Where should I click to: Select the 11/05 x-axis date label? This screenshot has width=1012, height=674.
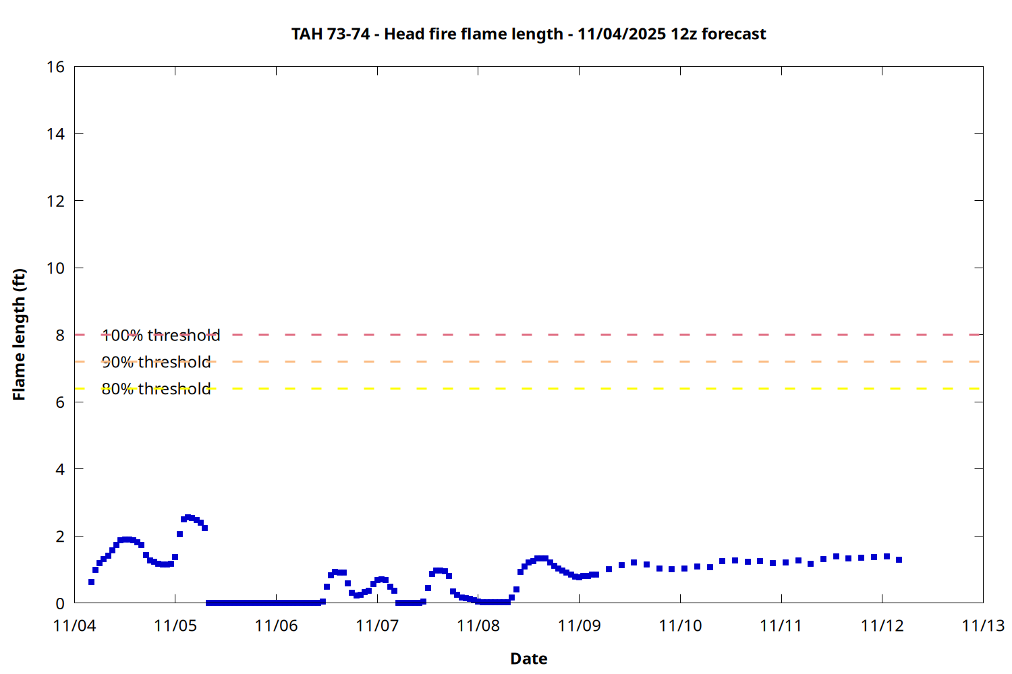(175, 625)
